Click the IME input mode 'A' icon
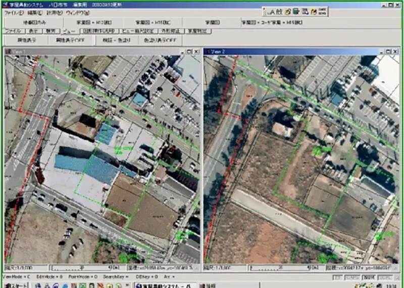404x288 pixels. click(272, 12)
